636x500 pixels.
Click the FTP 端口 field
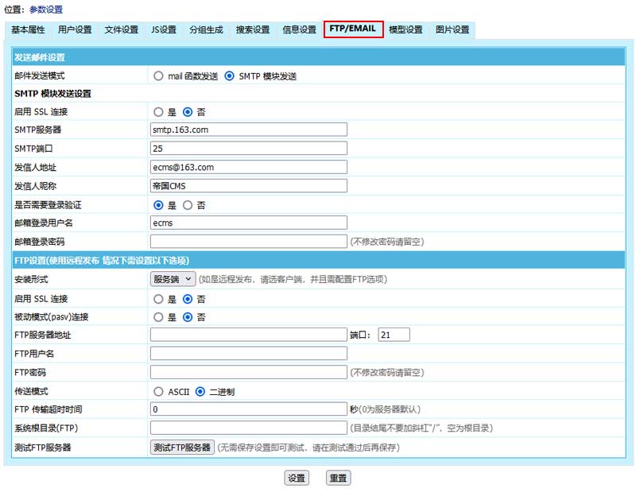pos(394,335)
